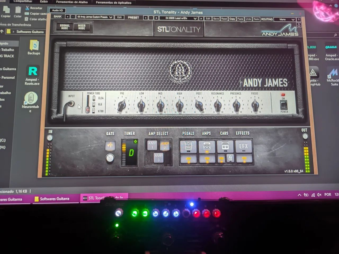Click the help question mark button
Screen dimensions: 339x254
298,19
